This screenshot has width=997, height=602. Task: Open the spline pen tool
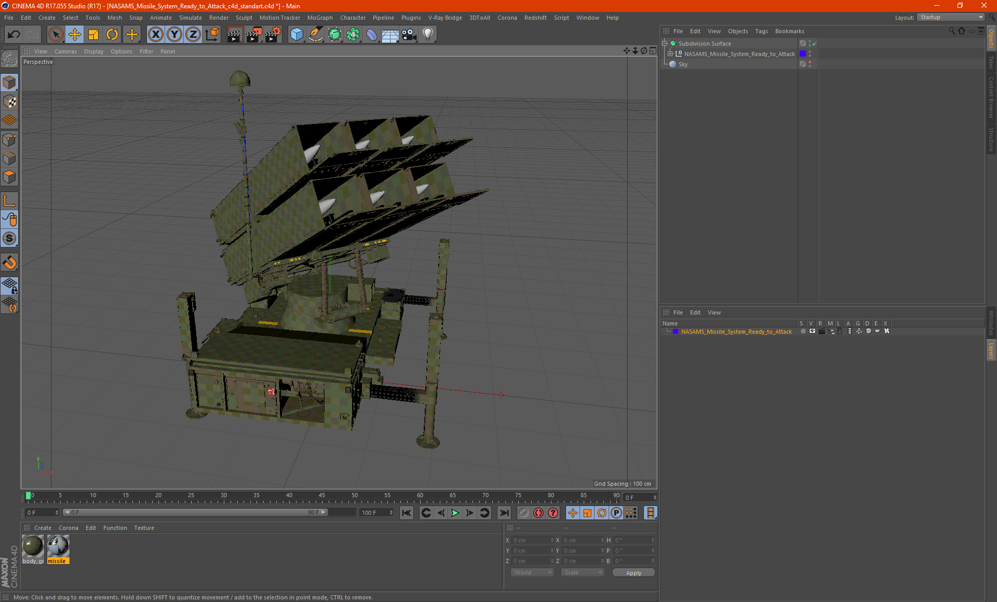(315, 35)
